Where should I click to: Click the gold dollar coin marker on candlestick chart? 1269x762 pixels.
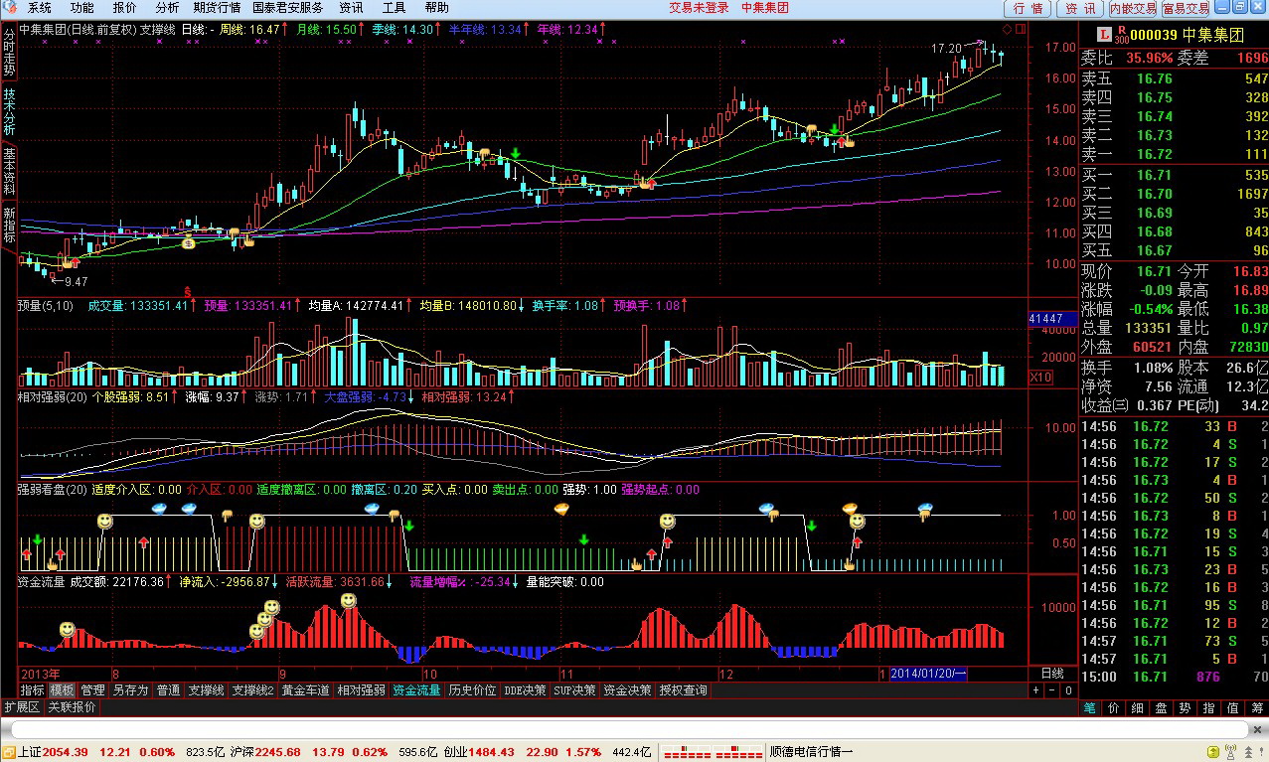tap(189, 241)
